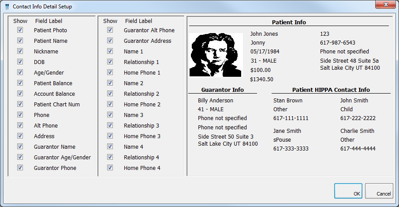
Task: Click the '617-111-1111' phone number
Action: (x=291, y=118)
